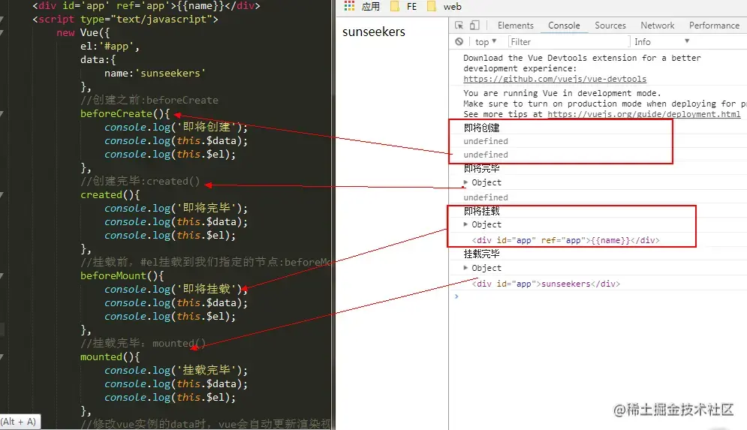This screenshot has height=430, width=747.
Task: Expand the Object under 挂载完毕
Action: [465, 268]
